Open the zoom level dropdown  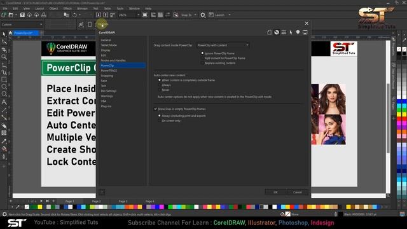pos(138,15)
